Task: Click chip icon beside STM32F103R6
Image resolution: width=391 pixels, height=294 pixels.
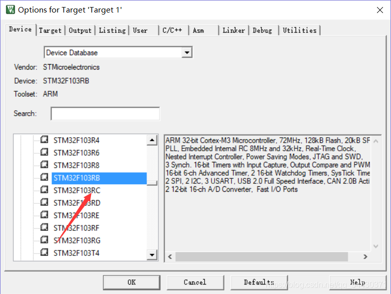Action: tap(44, 152)
